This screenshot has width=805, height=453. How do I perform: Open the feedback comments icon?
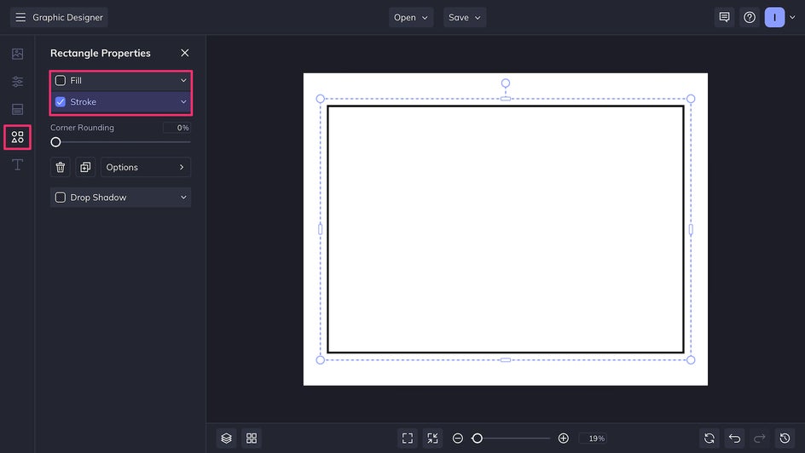pyautogui.click(x=724, y=17)
